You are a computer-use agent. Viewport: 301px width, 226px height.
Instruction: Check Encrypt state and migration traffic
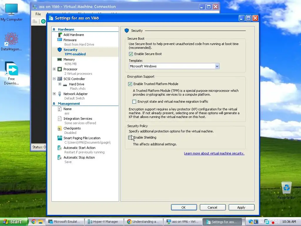(134, 102)
